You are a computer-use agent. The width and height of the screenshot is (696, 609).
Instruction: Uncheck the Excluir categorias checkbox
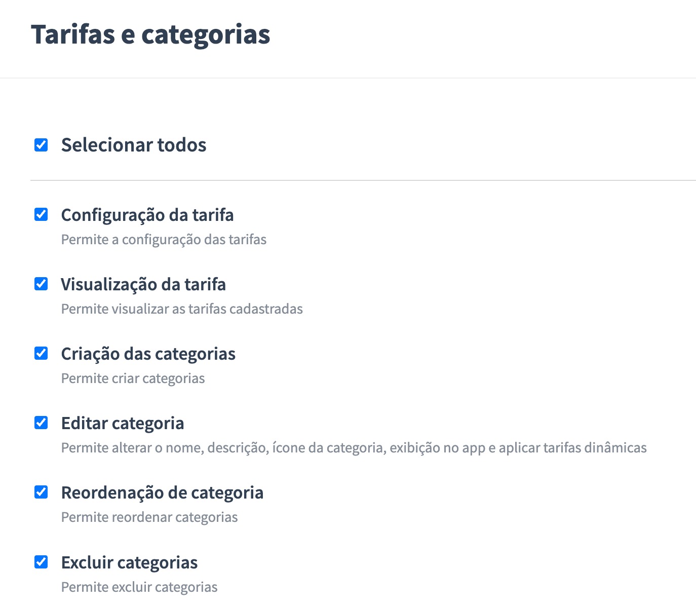tap(41, 562)
